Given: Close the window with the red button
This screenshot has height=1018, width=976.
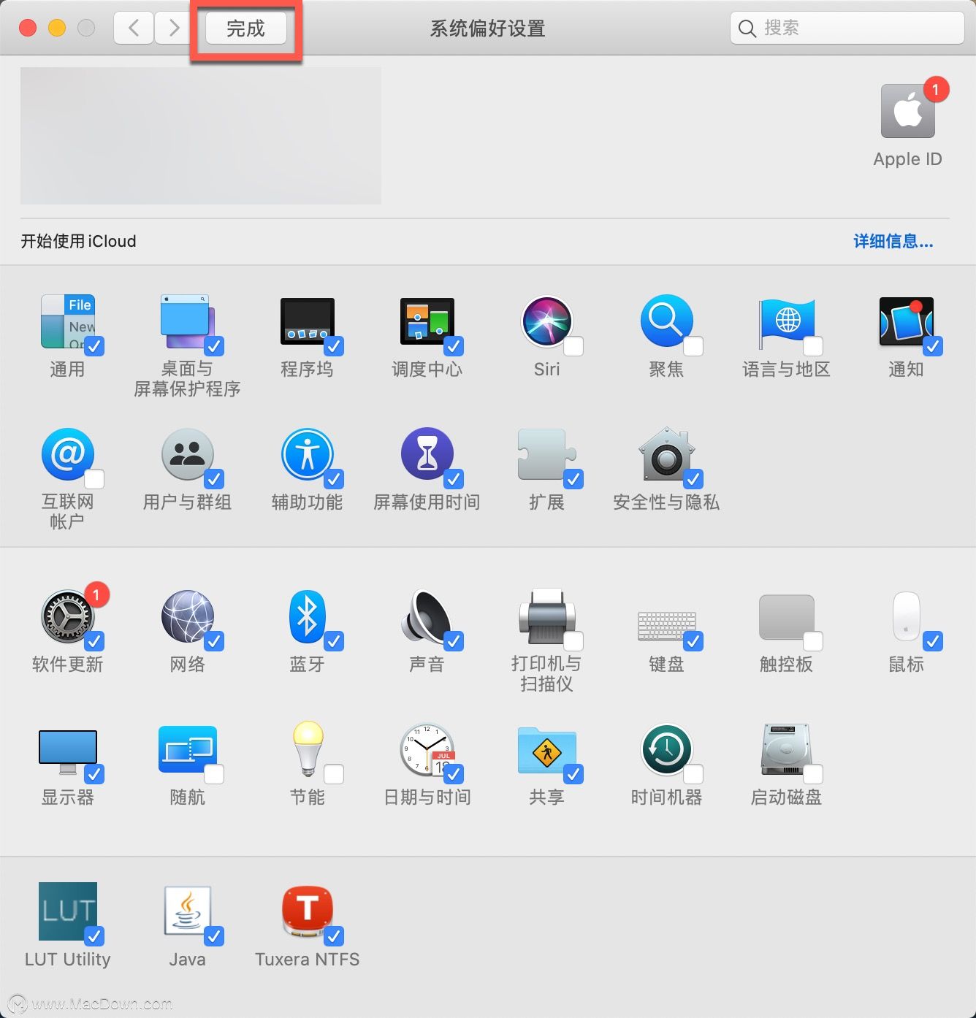Looking at the screenshot, I should point(28,28).
